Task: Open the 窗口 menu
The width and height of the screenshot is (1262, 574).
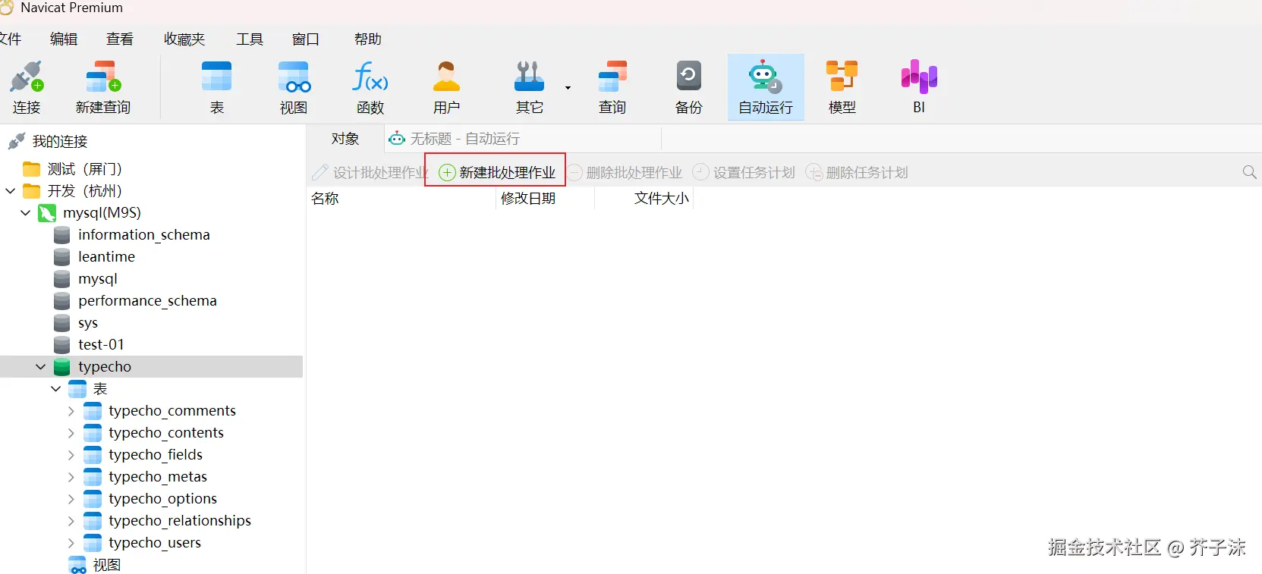Action: 306,39
